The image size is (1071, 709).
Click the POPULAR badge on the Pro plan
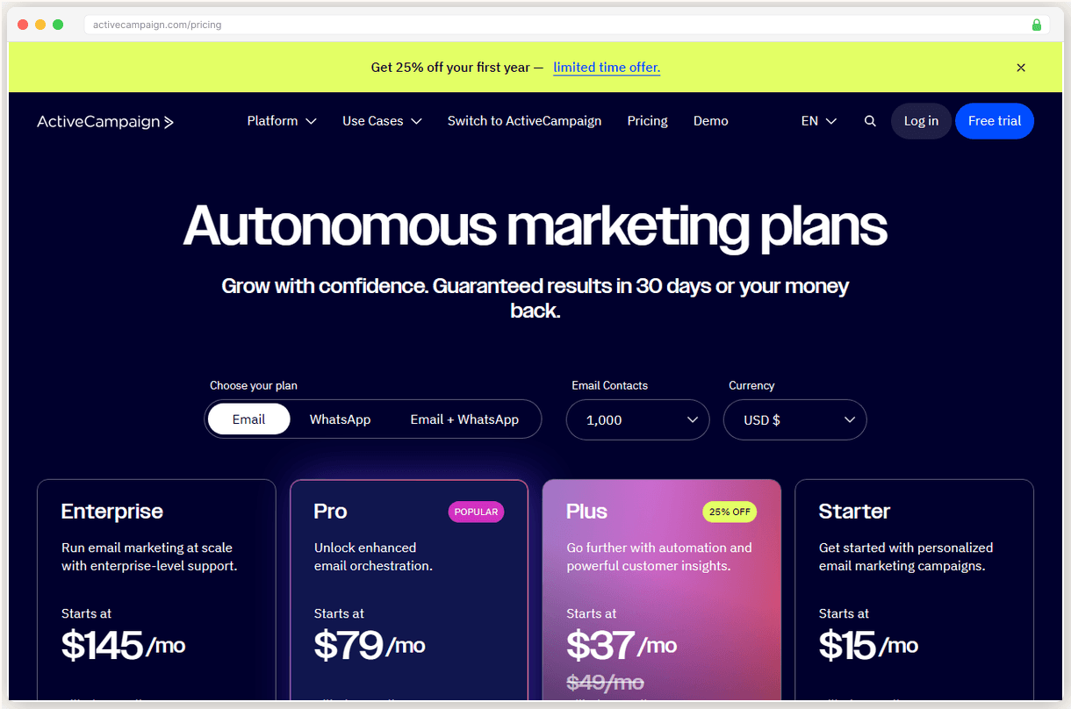point(476,512)
